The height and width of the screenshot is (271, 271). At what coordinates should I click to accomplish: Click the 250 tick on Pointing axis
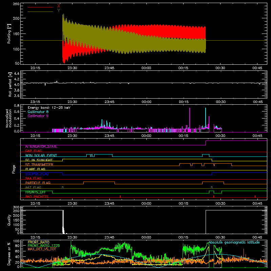coord(16,4)
